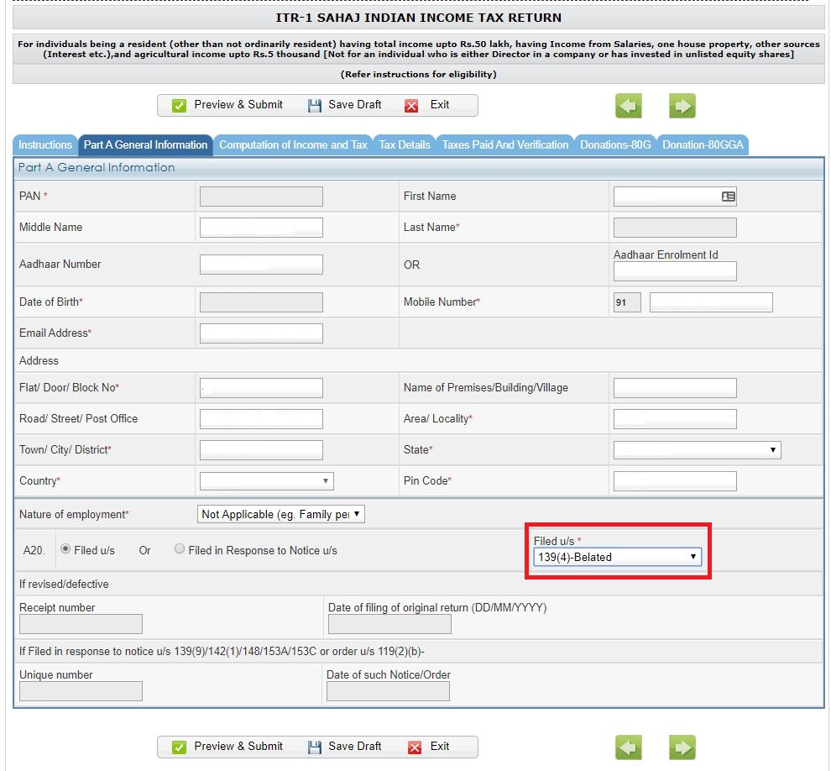The width and height of the screenshot is (831, 771).
Task: Select Filed in Response to Notice u/s
Action: tap(179, 548)
